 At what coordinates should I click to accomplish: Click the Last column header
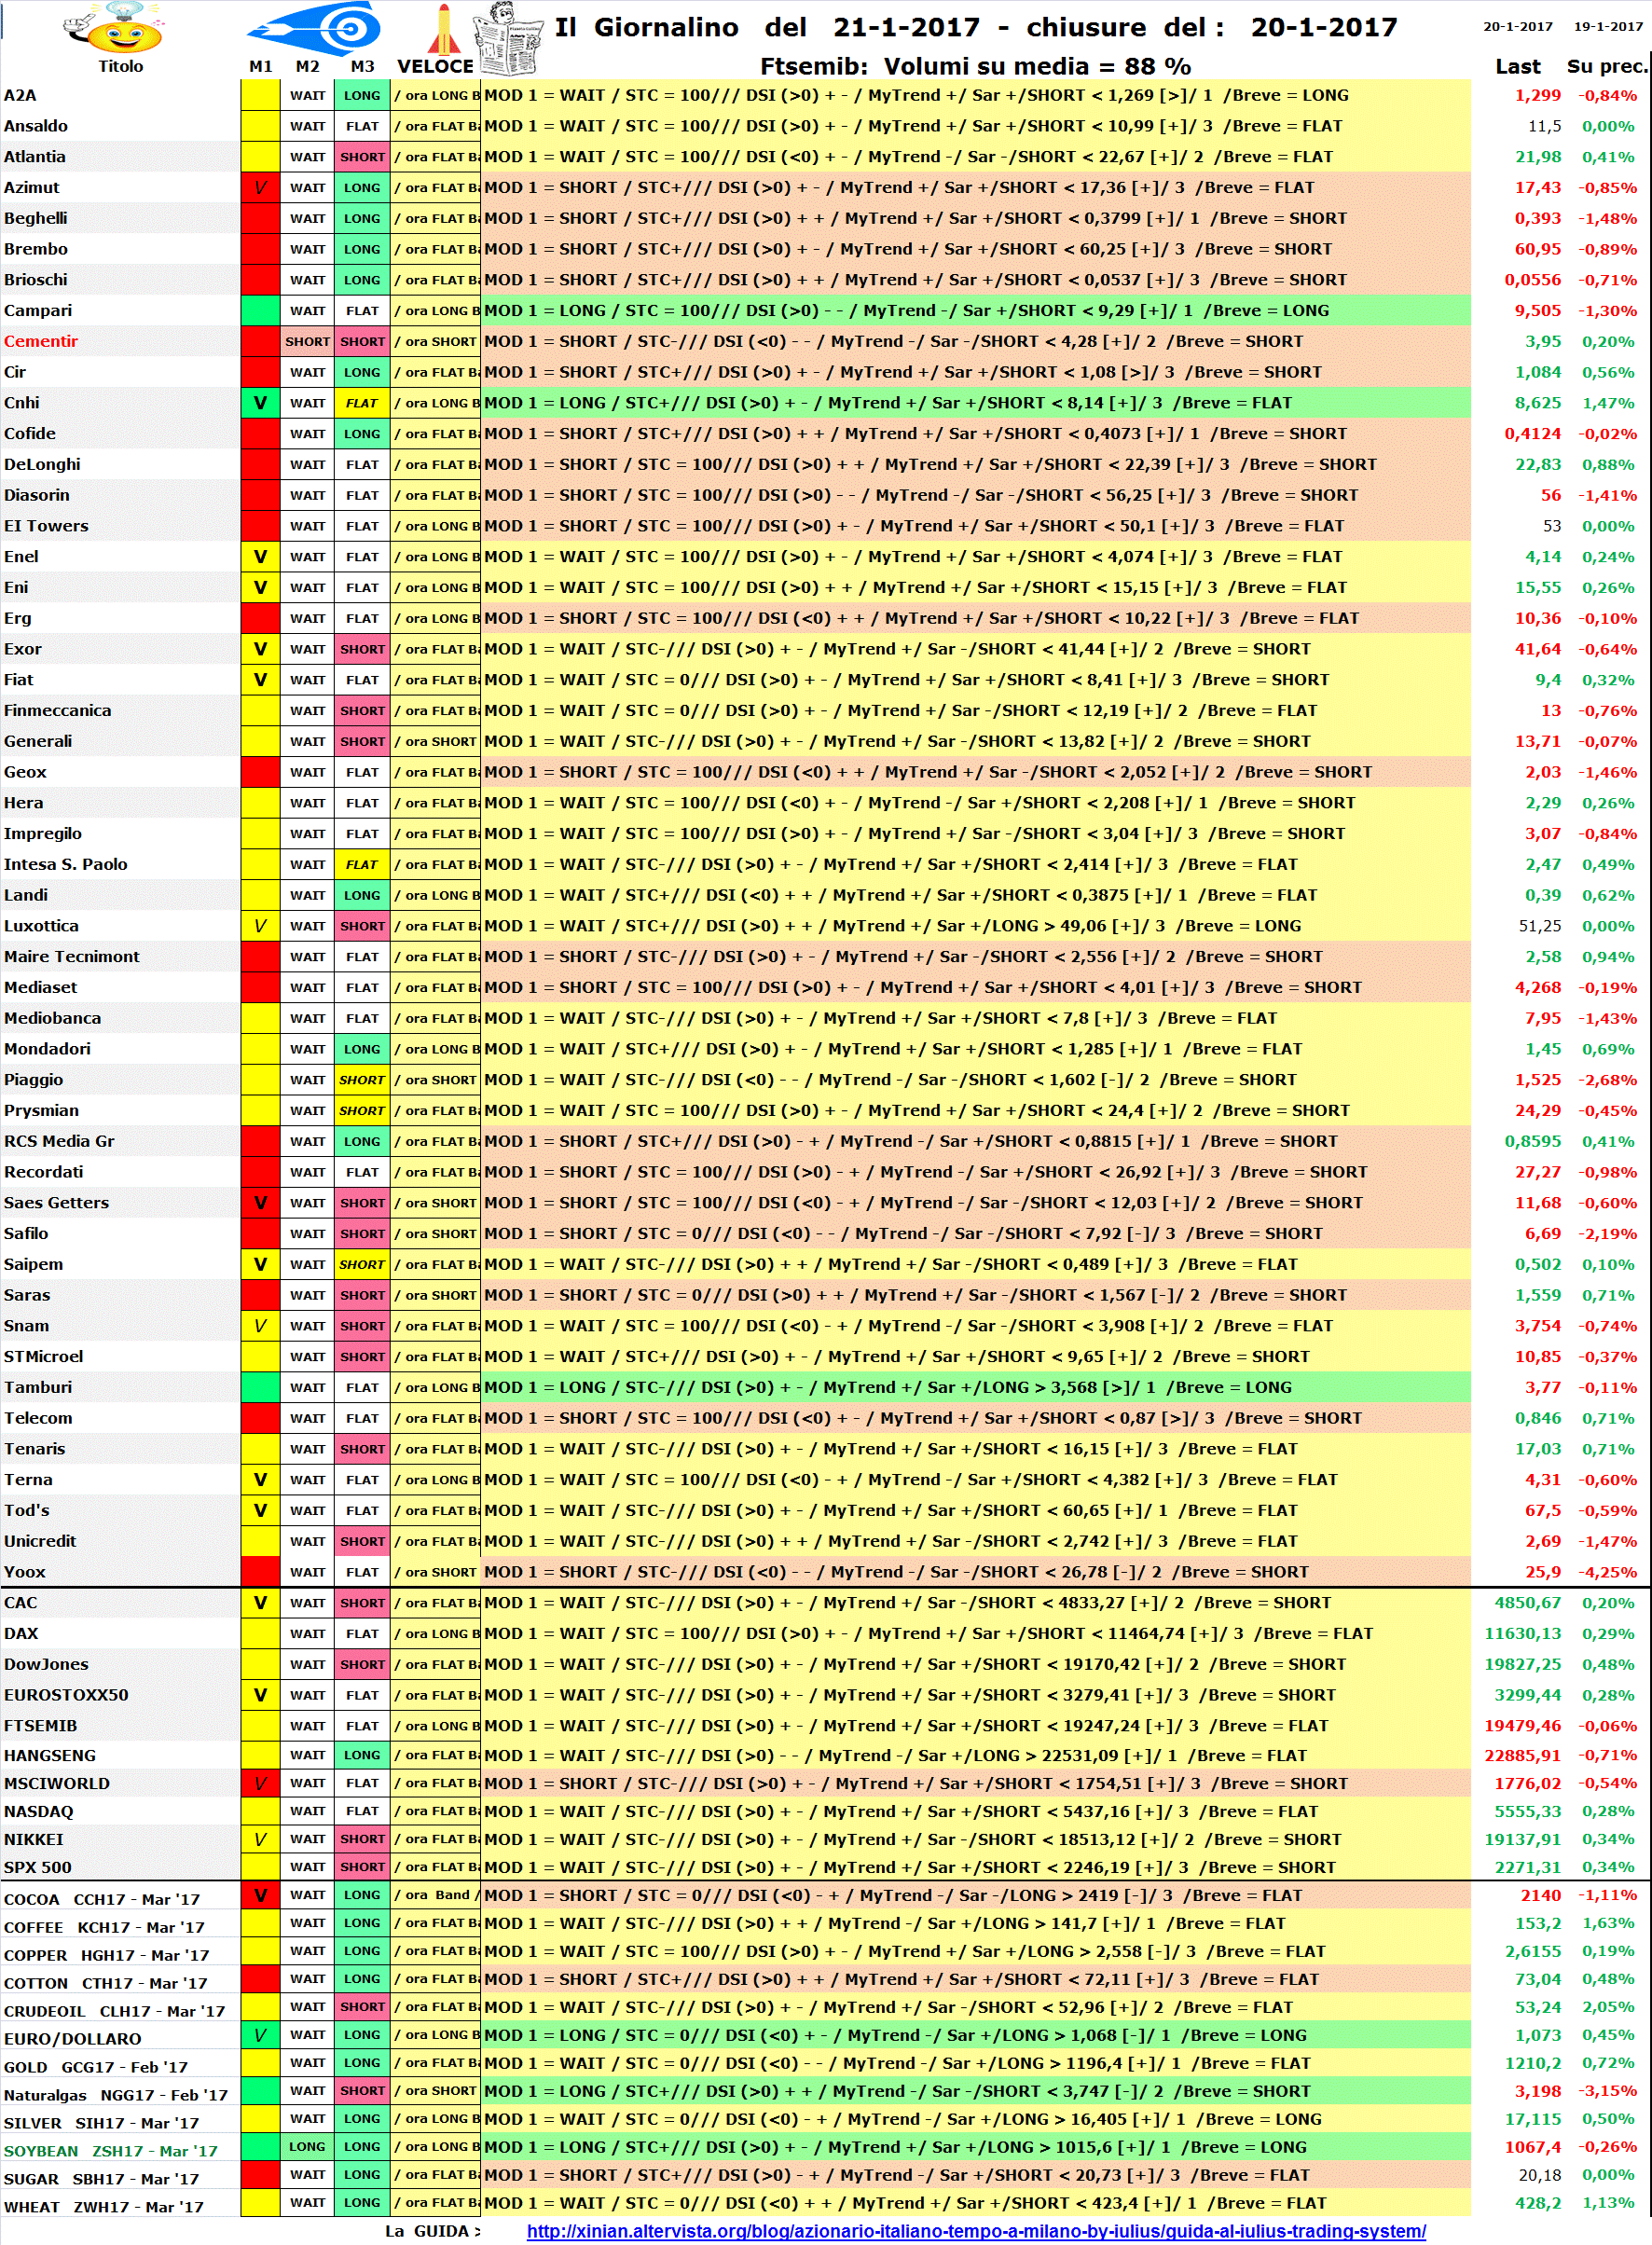pyautogui.click(x=1517, y=66)
